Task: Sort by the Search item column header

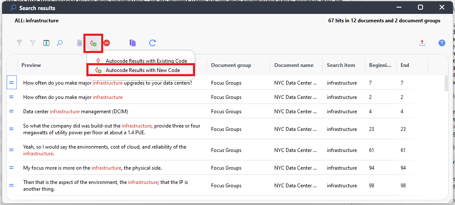Action: (341, 65)
